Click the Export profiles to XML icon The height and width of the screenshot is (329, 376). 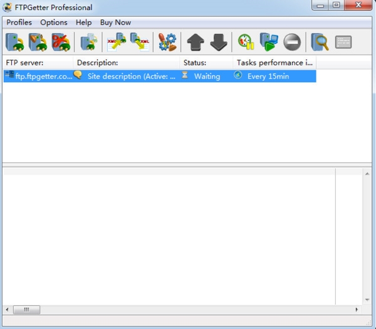[x=140, y=42]
